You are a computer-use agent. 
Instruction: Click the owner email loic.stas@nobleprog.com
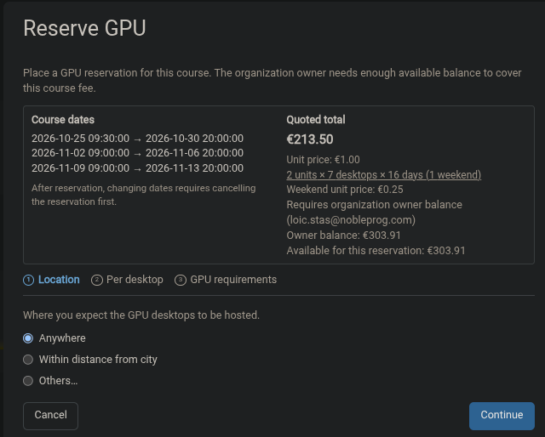point(351,220)
